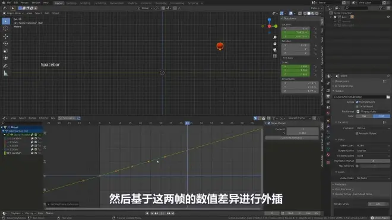Image resolution: width=392 pixels, height=220 pixels.
Task: Open Video Codec H.264 dropdown
Action: [373, 146]
